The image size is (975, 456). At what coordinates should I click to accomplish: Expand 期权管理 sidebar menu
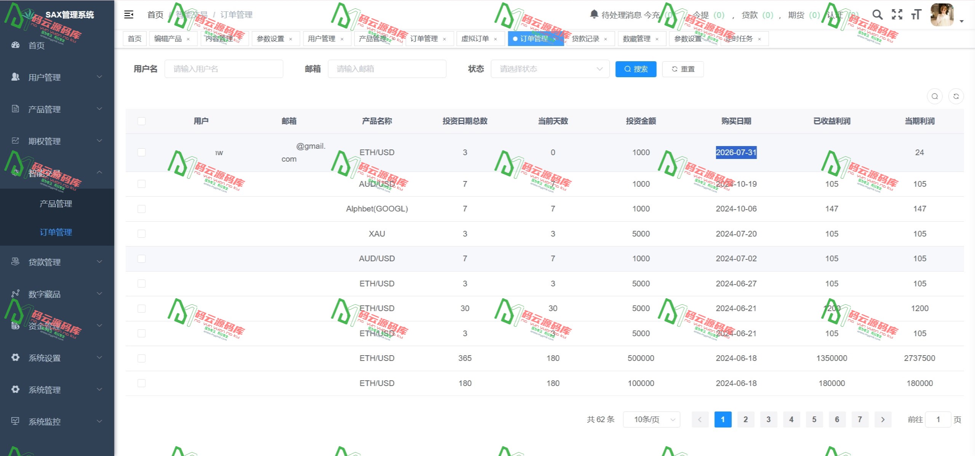click(57, 141)
